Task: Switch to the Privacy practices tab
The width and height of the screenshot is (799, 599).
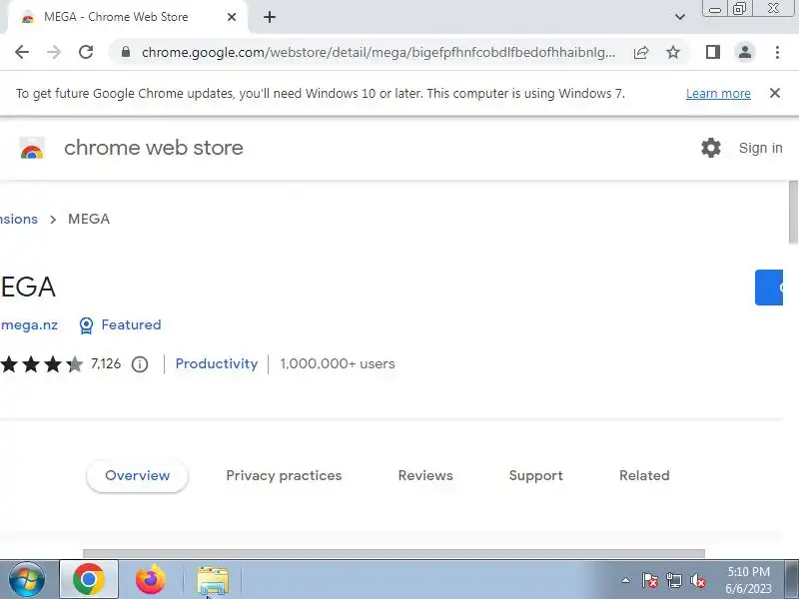Action: pos(284,476)
